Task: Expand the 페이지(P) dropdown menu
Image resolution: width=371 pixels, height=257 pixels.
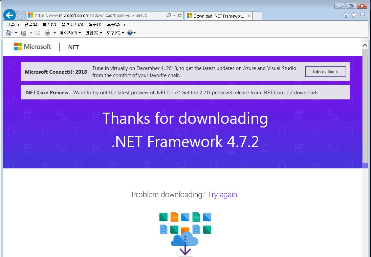Action: (70, 33)
